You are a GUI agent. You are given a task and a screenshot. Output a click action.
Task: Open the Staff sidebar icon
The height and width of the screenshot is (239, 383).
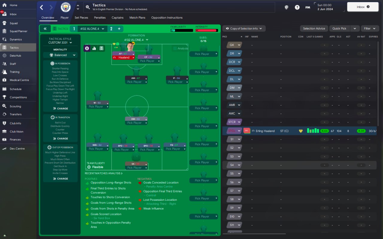tap(4, 64)
